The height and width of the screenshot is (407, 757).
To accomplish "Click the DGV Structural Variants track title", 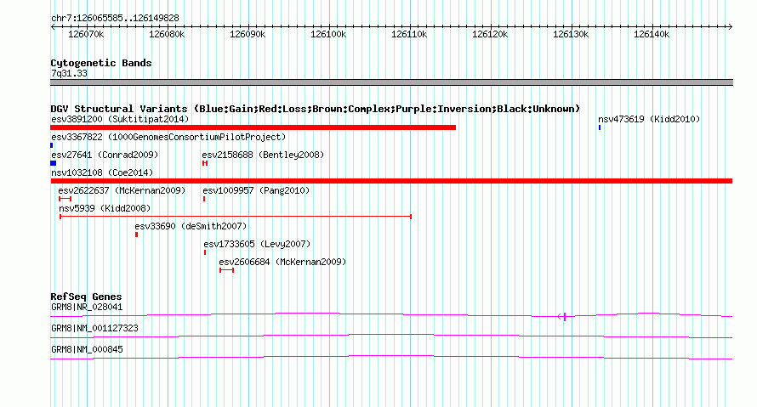I will coord(316,109).
